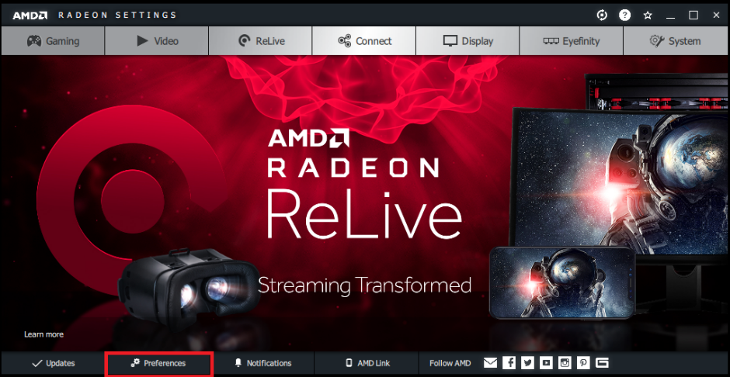The width and height of the screenshot is (730, 377).
Task: Open the Notifications panel
Action: (x=262, y=363)
